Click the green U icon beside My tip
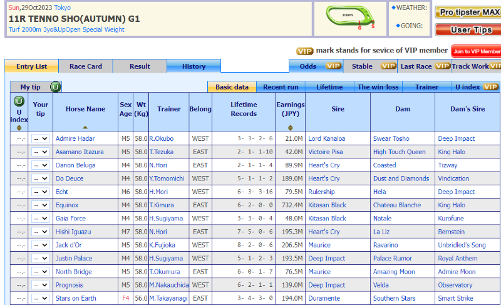 pos(55,87)
